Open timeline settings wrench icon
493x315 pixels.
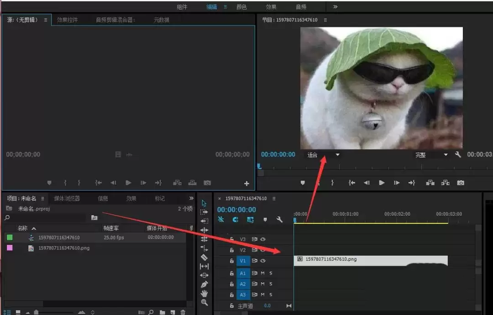[279, 220]
